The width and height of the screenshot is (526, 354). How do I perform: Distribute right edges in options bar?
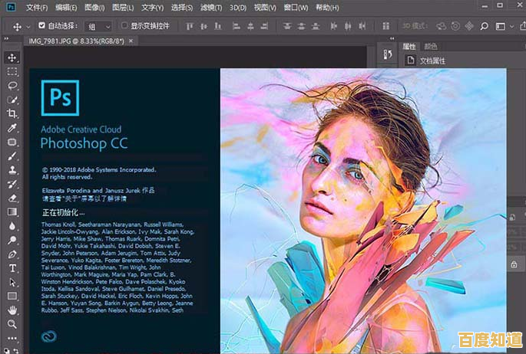[362, 26]
